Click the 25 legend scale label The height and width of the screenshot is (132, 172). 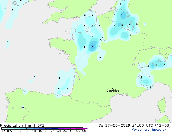tap(53, 131)
